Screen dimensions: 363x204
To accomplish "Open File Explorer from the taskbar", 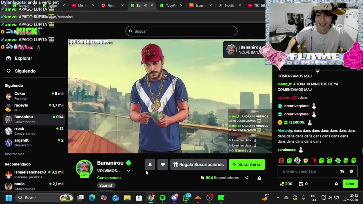I will (x=127, y=198).
